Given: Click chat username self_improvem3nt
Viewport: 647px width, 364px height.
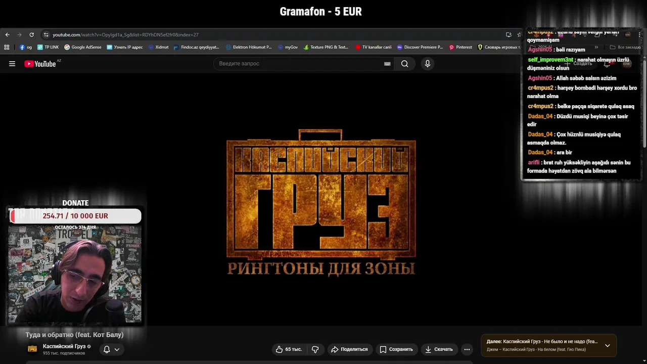Looking at the screenshot, I should pyautogui.click(x=550, y=60).
